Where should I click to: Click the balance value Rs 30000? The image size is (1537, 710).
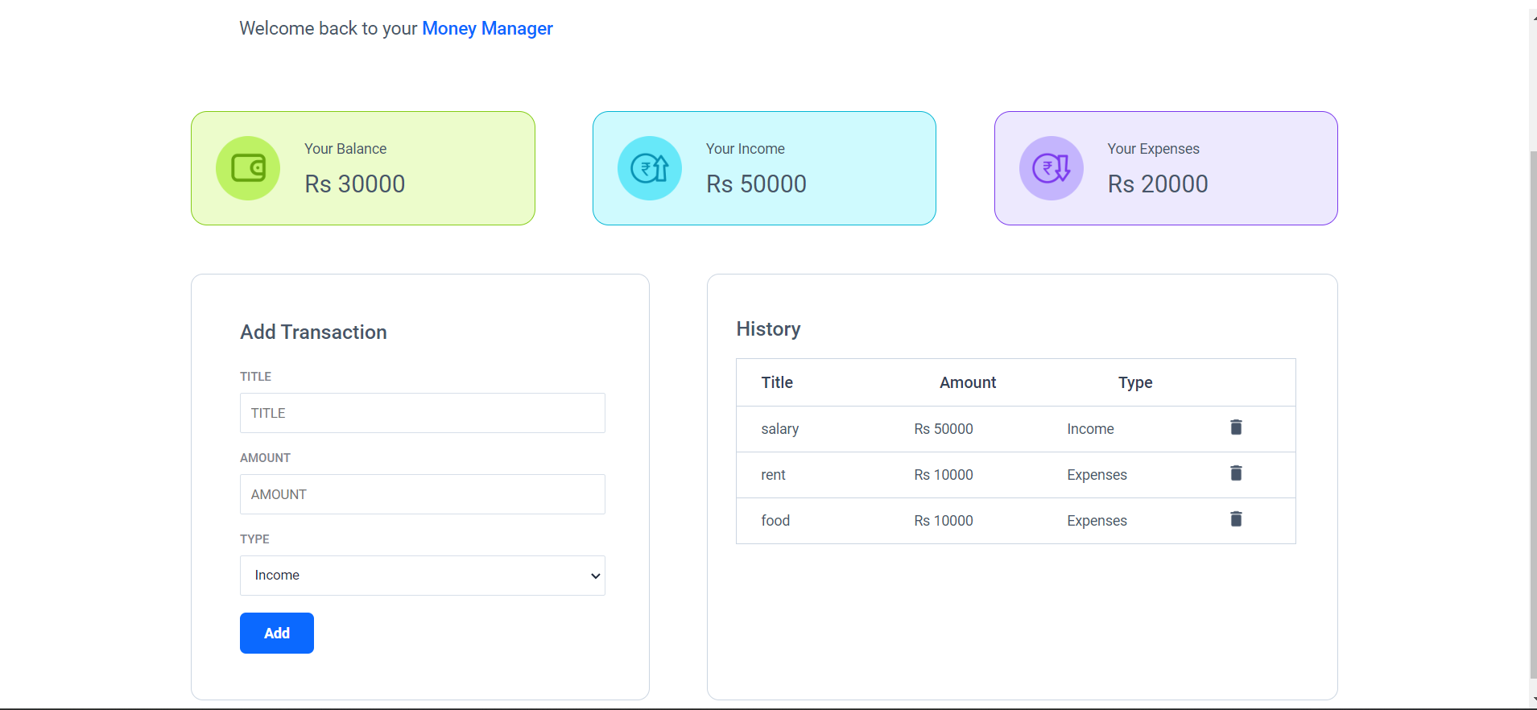pyautogui.click(x=355, y=184)
